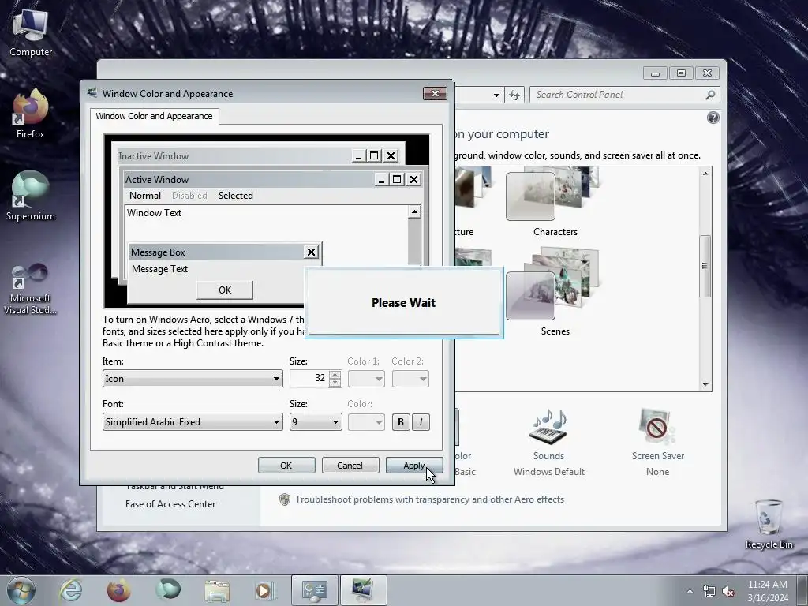Click Message Box OK button in preview
Viewport: 808px width, 606px height.
[x=225, y=290]
